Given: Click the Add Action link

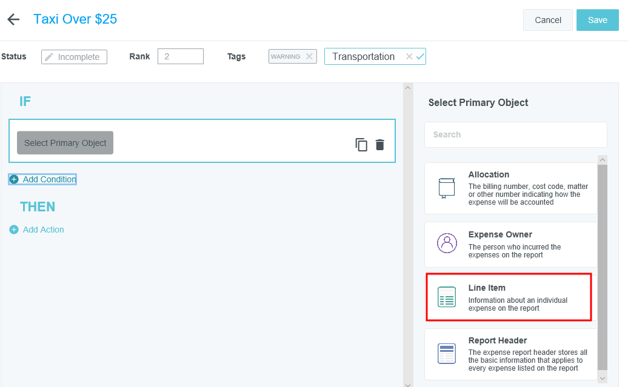Looking at the screenshot, I should [43, 230].
